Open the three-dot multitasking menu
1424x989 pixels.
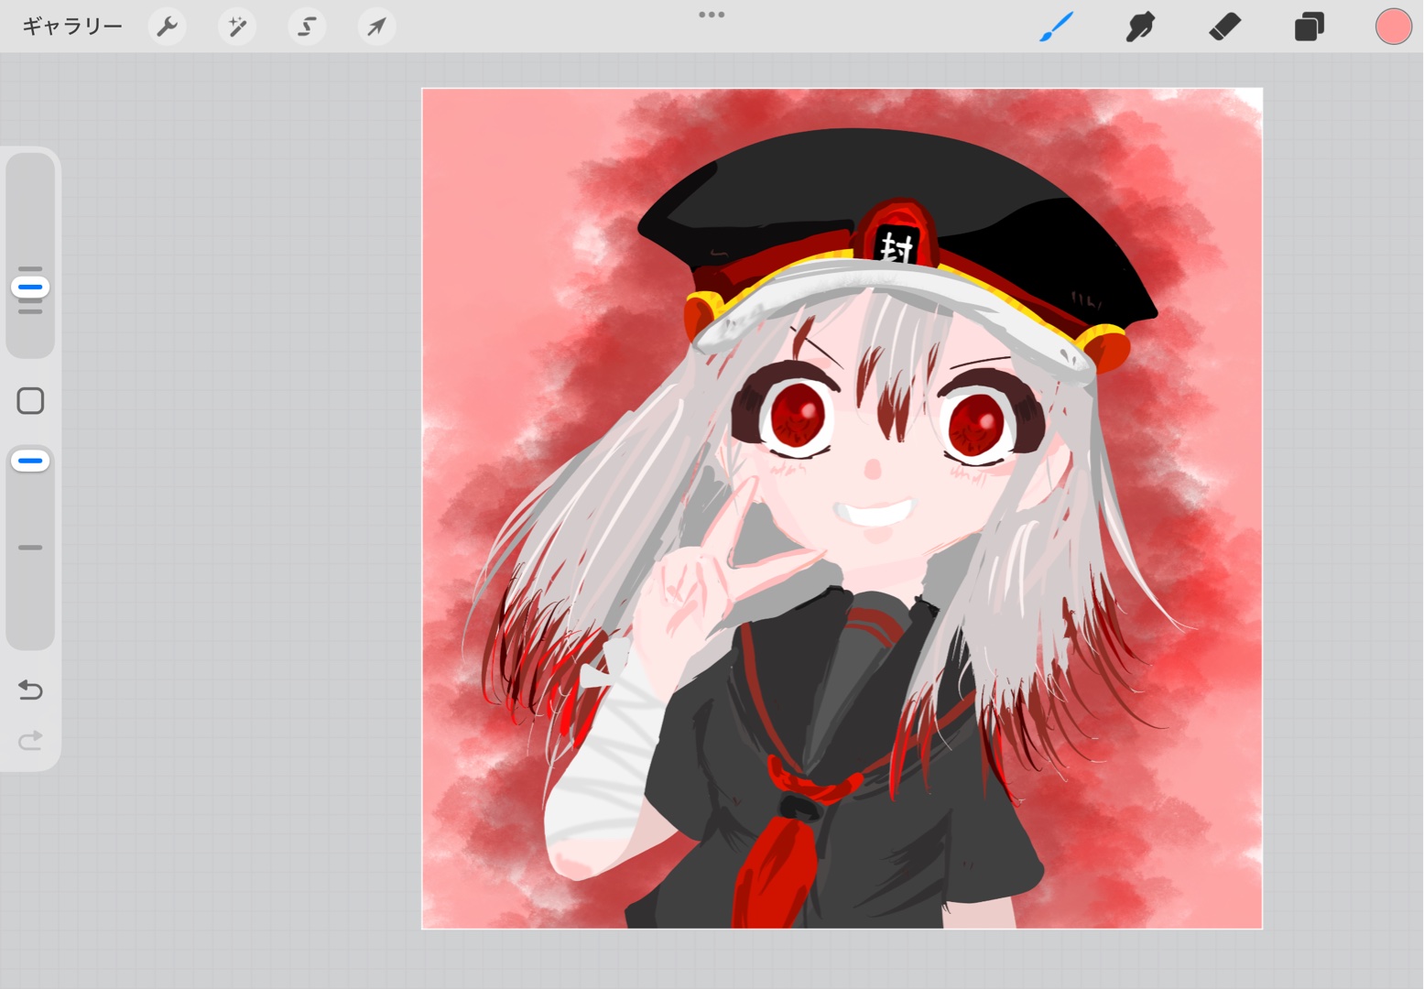[712, 15]
